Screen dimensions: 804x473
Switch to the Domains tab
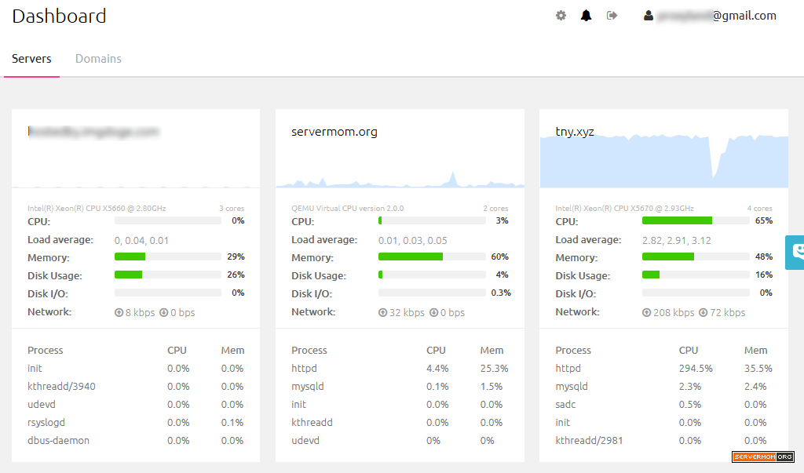tap(98, 59)
